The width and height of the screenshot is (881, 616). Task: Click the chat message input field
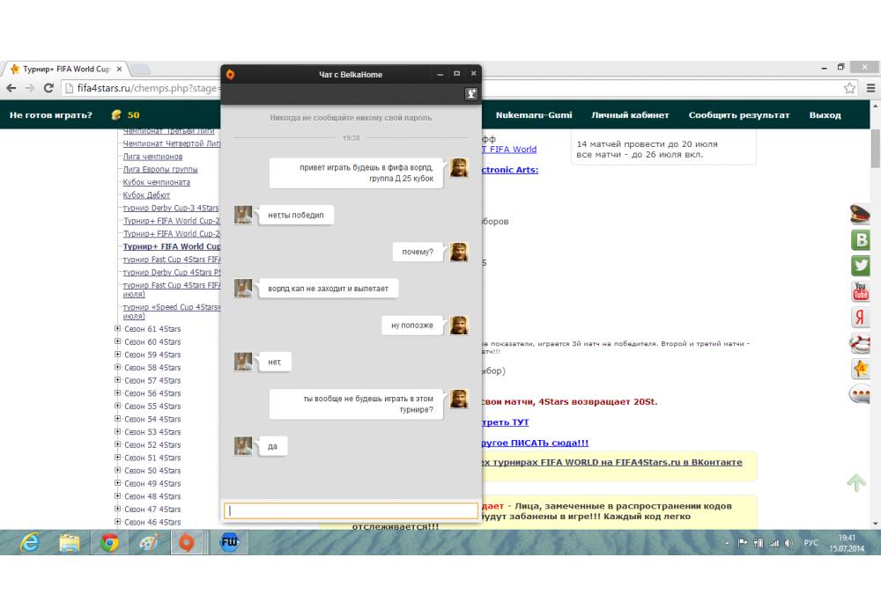click(351, 510)
